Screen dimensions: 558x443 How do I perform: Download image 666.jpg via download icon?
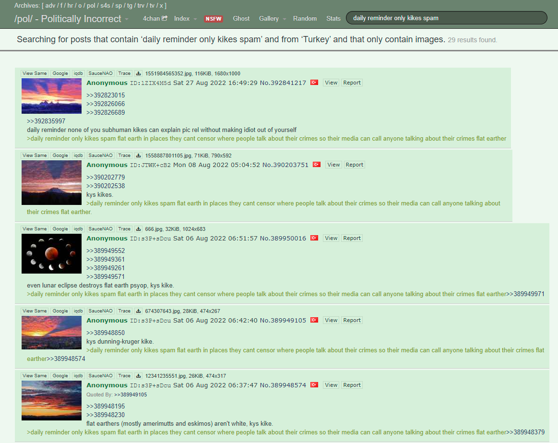(139, 229)
